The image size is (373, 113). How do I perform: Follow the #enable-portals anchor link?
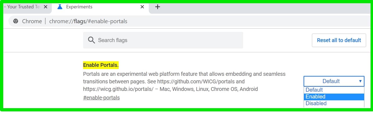coord(101,98)
